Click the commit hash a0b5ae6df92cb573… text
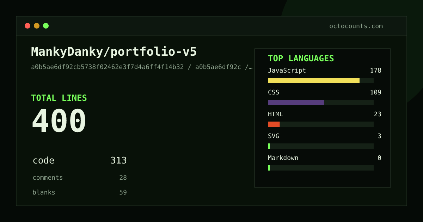Viewport: 423px width, 222px height. pos(142,67)
